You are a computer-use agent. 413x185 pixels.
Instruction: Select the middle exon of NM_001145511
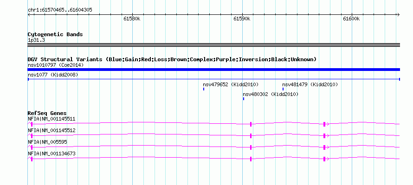251,124
